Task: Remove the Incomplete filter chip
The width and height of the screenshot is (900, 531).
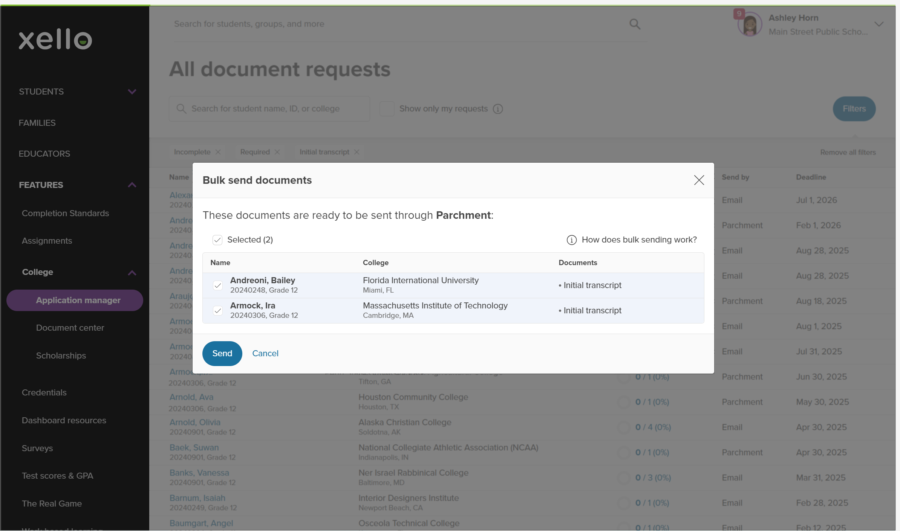Action: 218,152
